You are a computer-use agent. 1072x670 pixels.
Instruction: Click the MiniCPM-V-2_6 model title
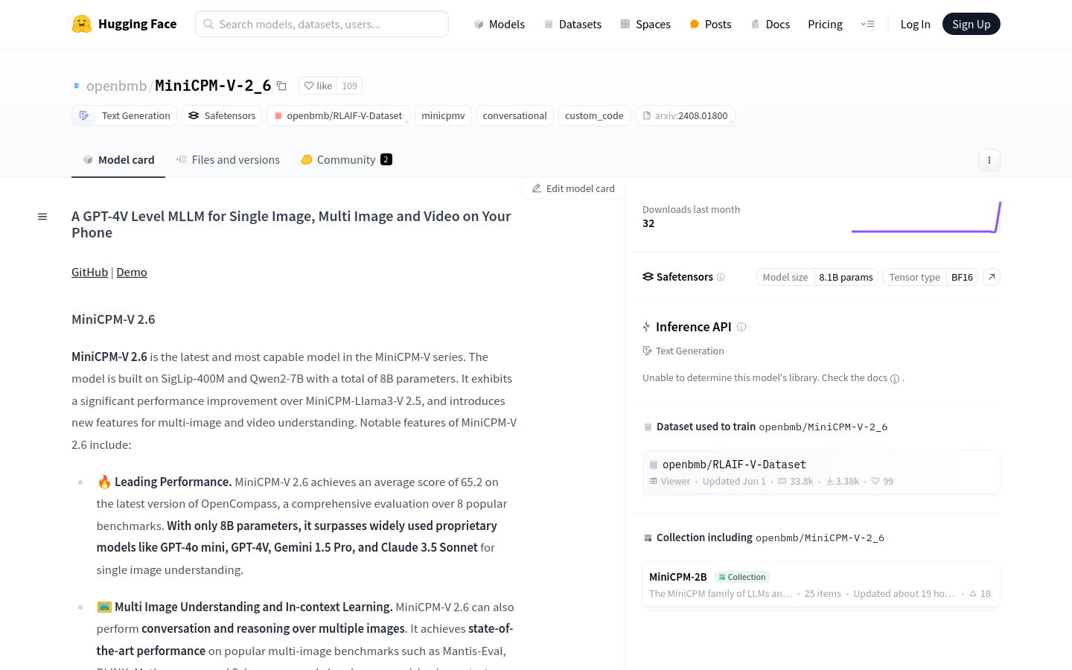click(213, 86)
